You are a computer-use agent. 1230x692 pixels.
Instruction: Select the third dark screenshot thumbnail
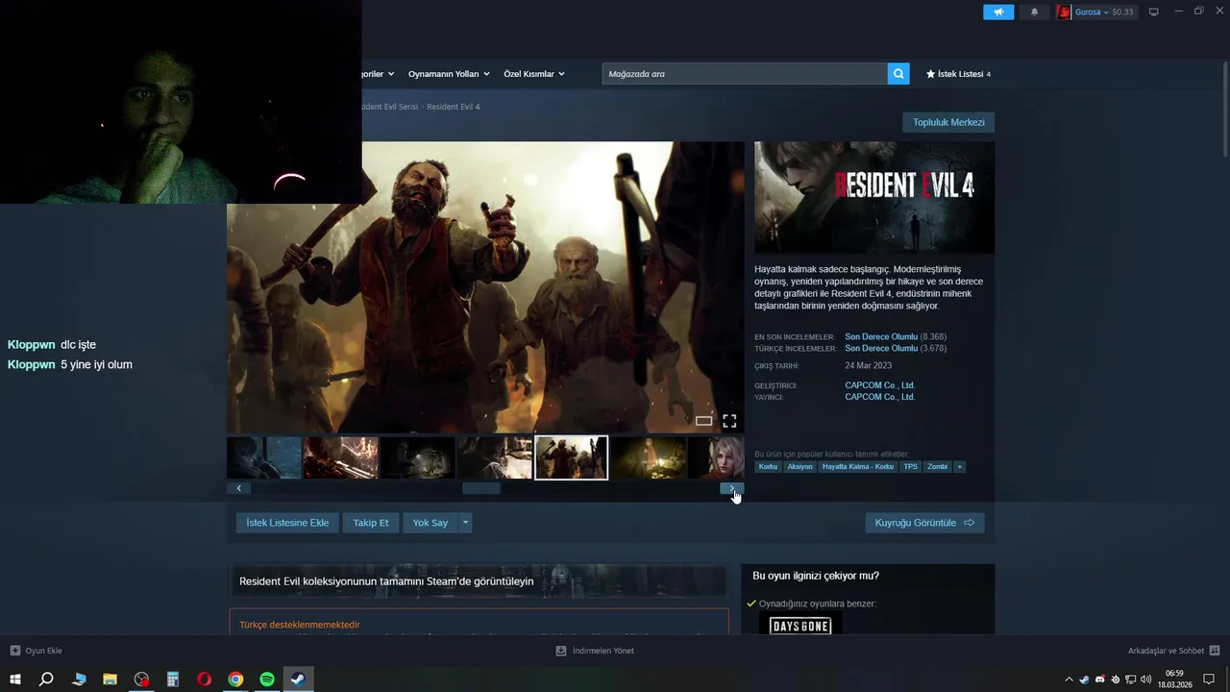pos(418,457)
